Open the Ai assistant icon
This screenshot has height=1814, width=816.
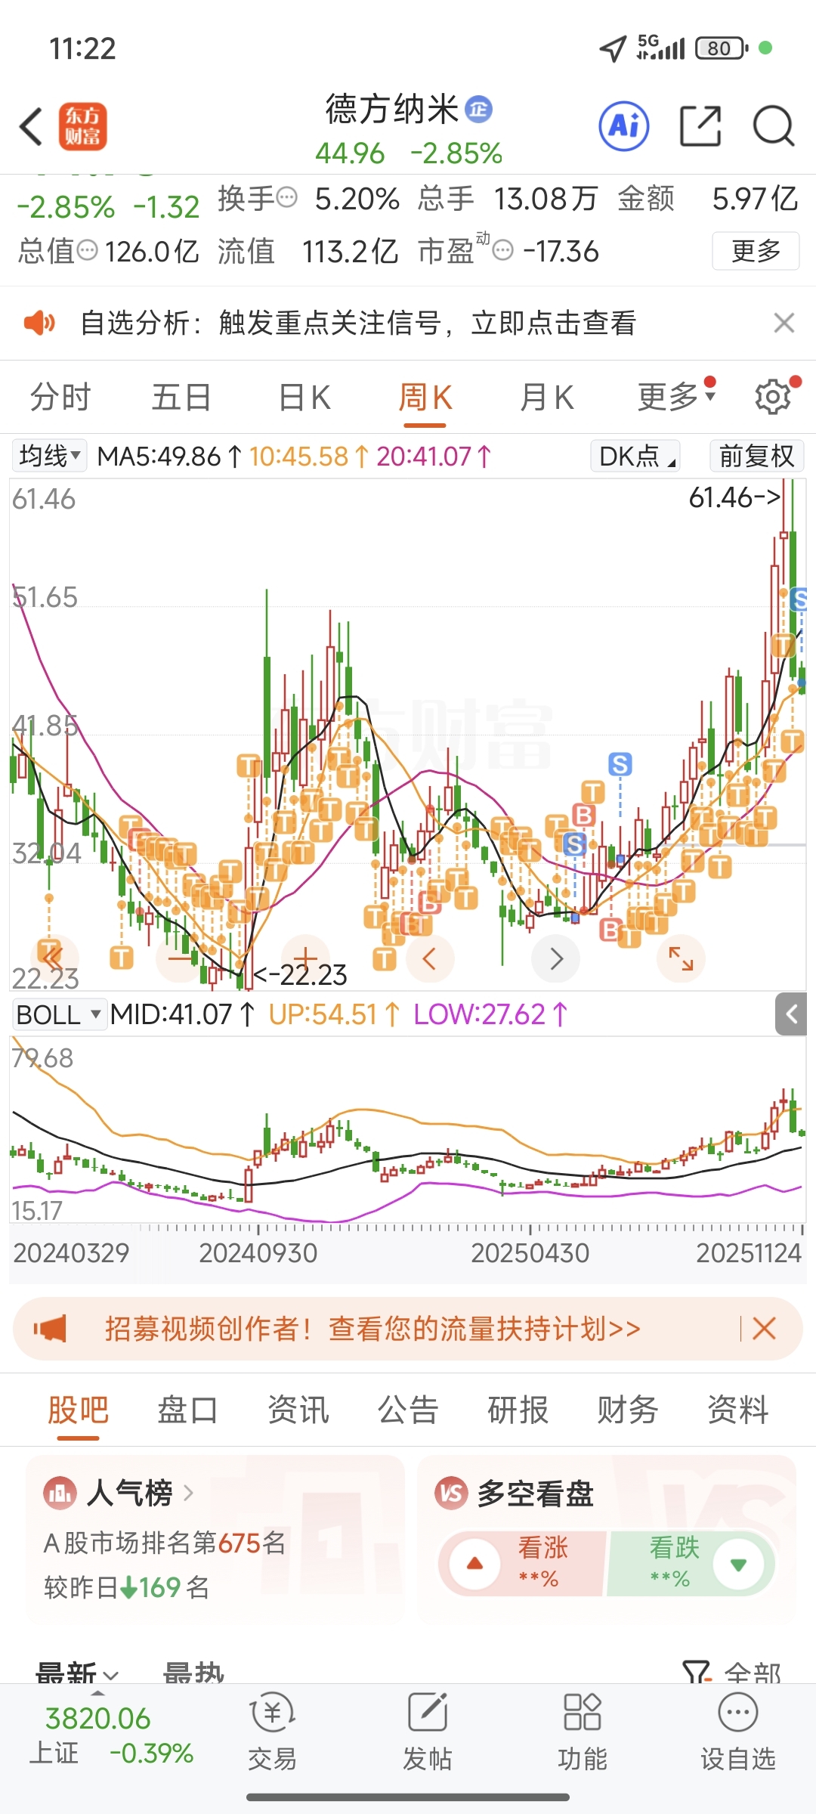624,125
